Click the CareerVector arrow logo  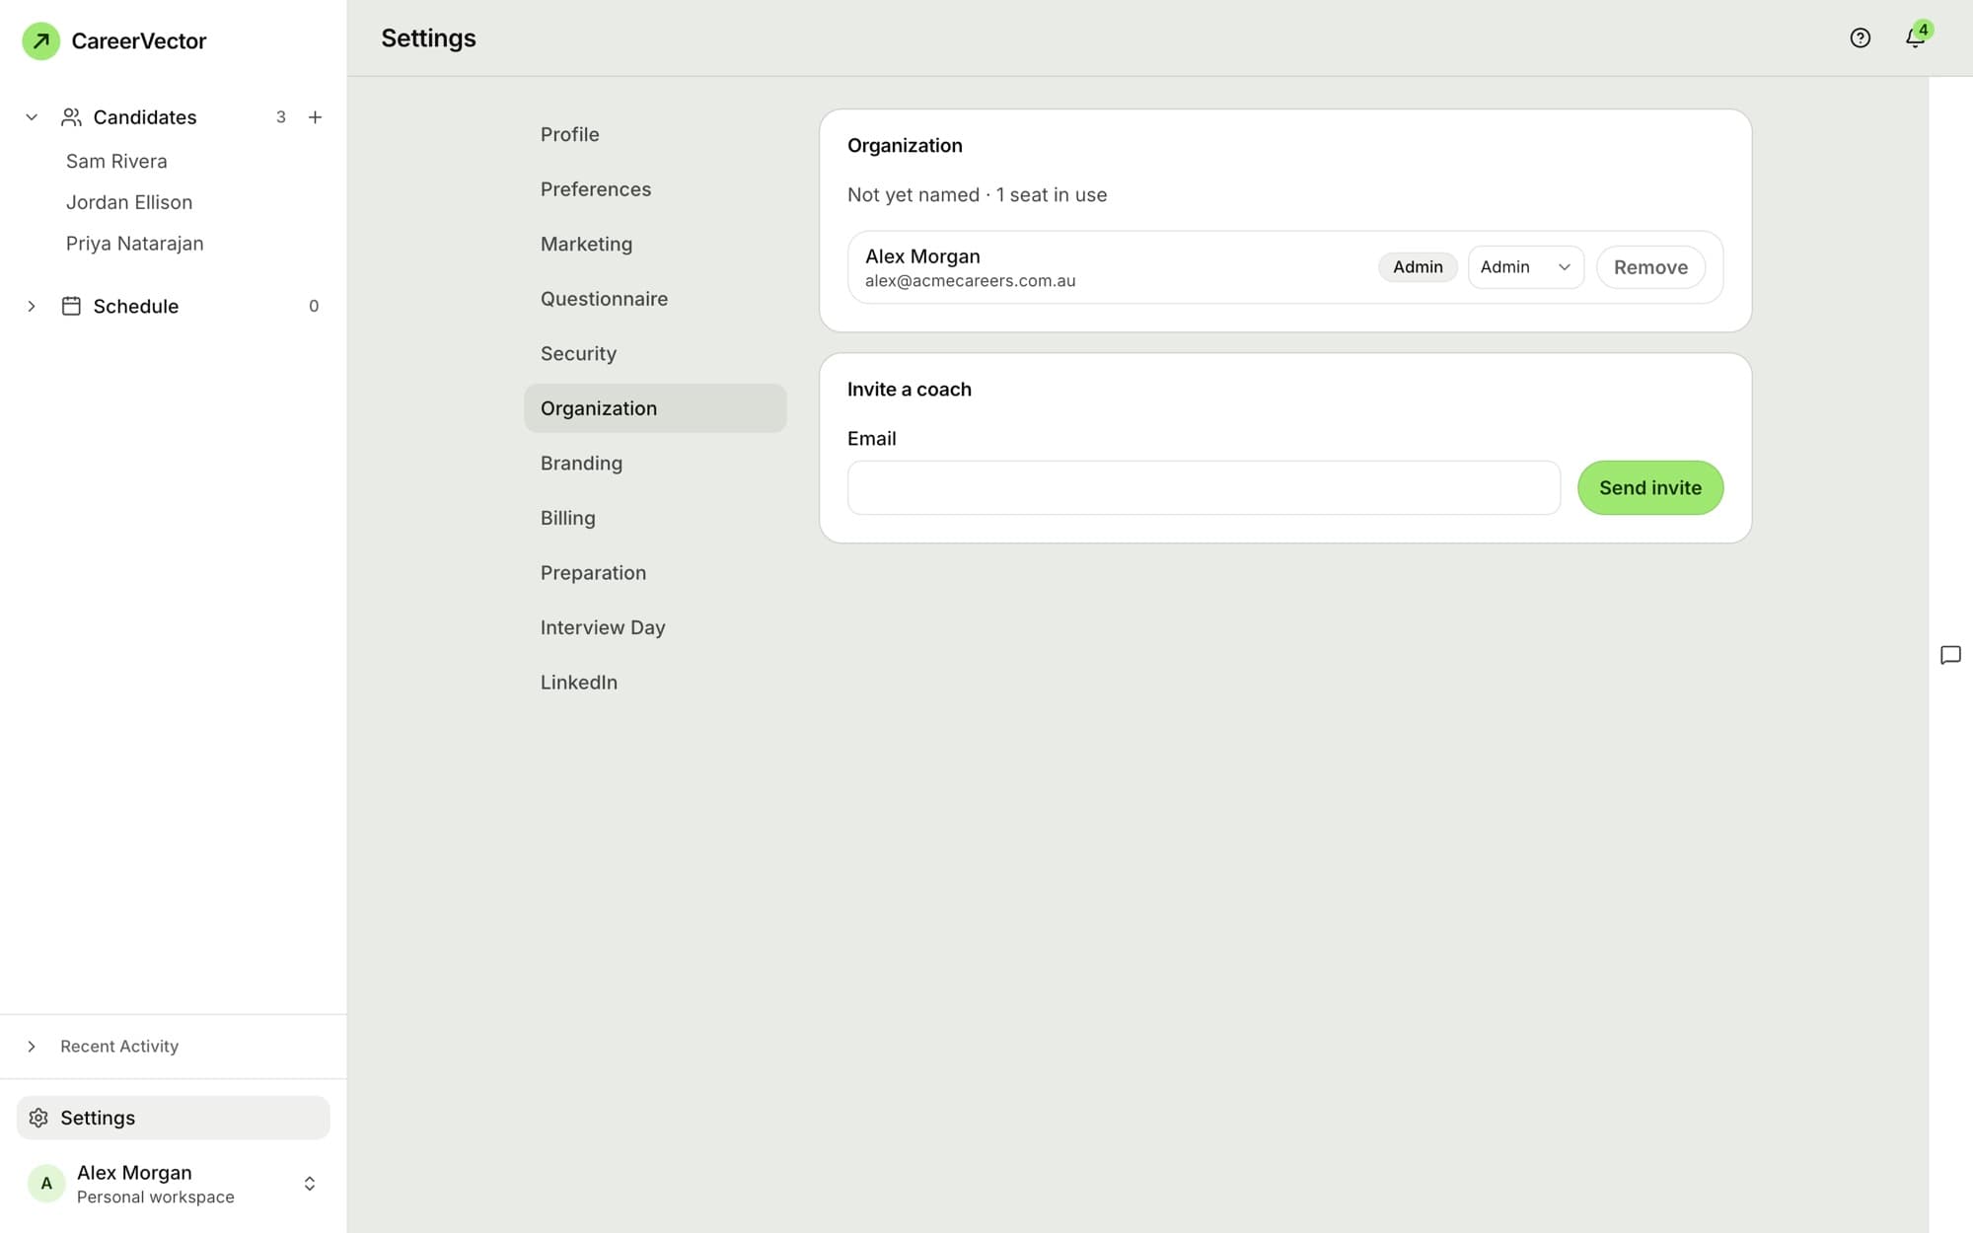pos(41,40)
